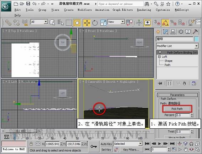Open the selection filter All dropdown
202x154 pixels.
[x=46, y=22]
